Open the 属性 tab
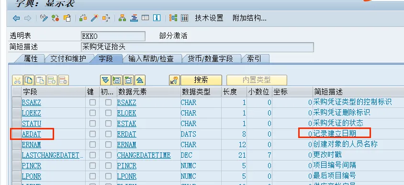404x185 pixels. (31, 59)
